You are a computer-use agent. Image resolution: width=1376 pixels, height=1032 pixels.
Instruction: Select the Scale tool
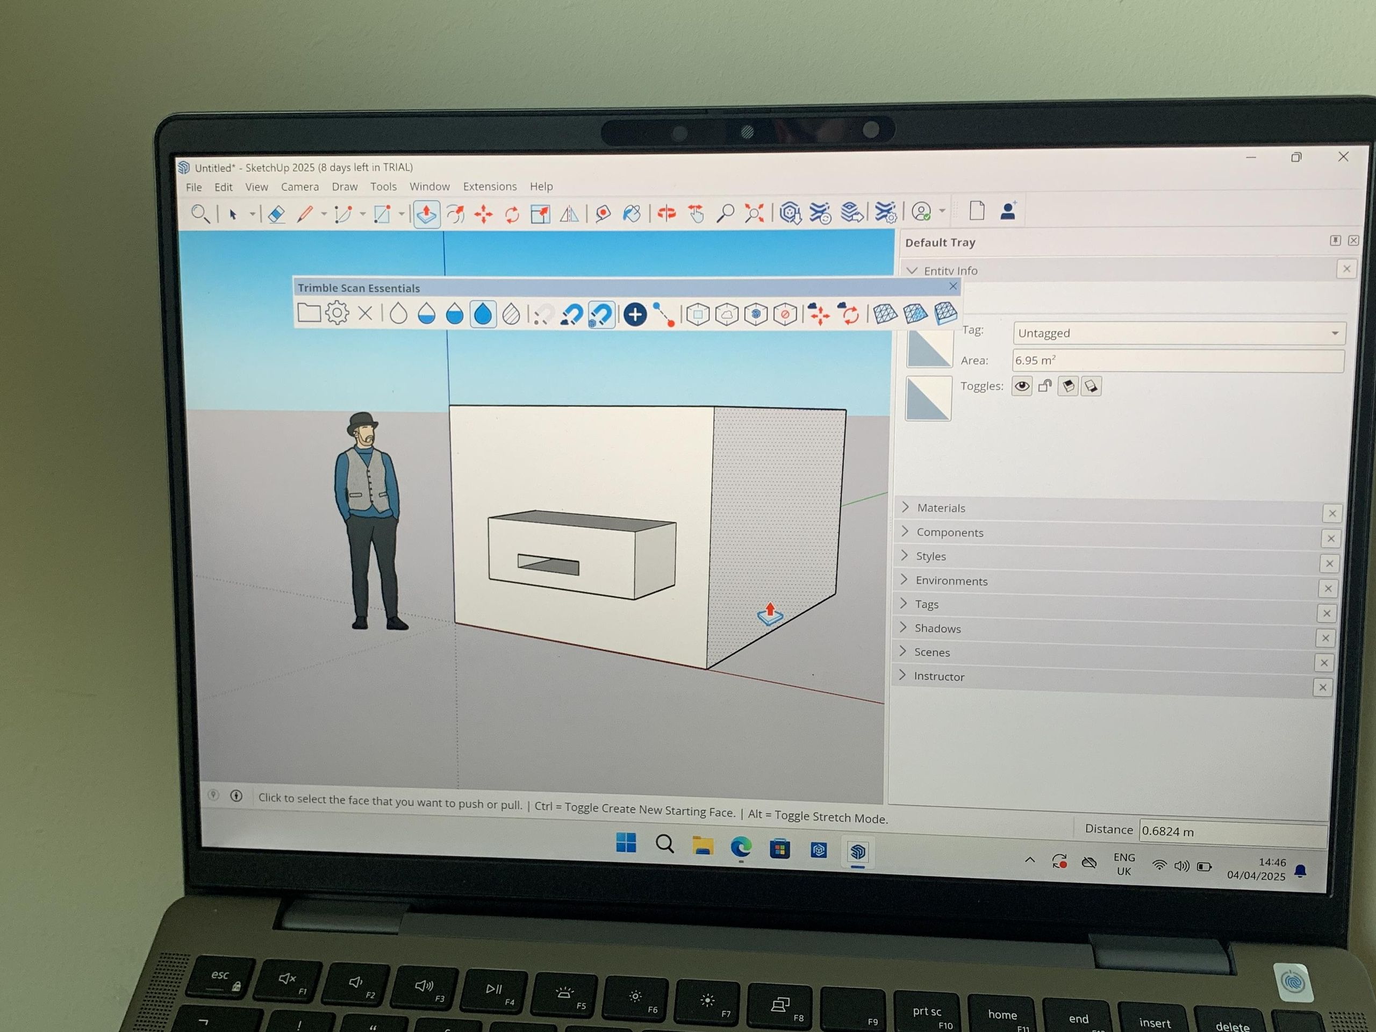tap(540, 214)
